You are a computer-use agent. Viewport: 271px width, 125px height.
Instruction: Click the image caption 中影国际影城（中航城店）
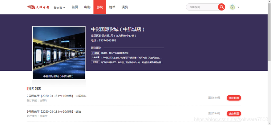[59, 76]
